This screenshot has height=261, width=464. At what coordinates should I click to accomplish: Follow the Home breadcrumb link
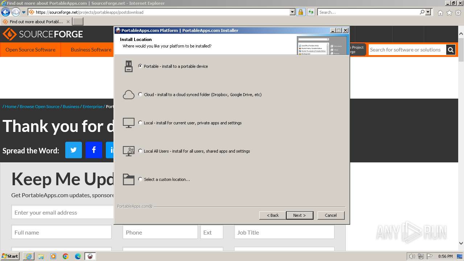click(11, 107)
